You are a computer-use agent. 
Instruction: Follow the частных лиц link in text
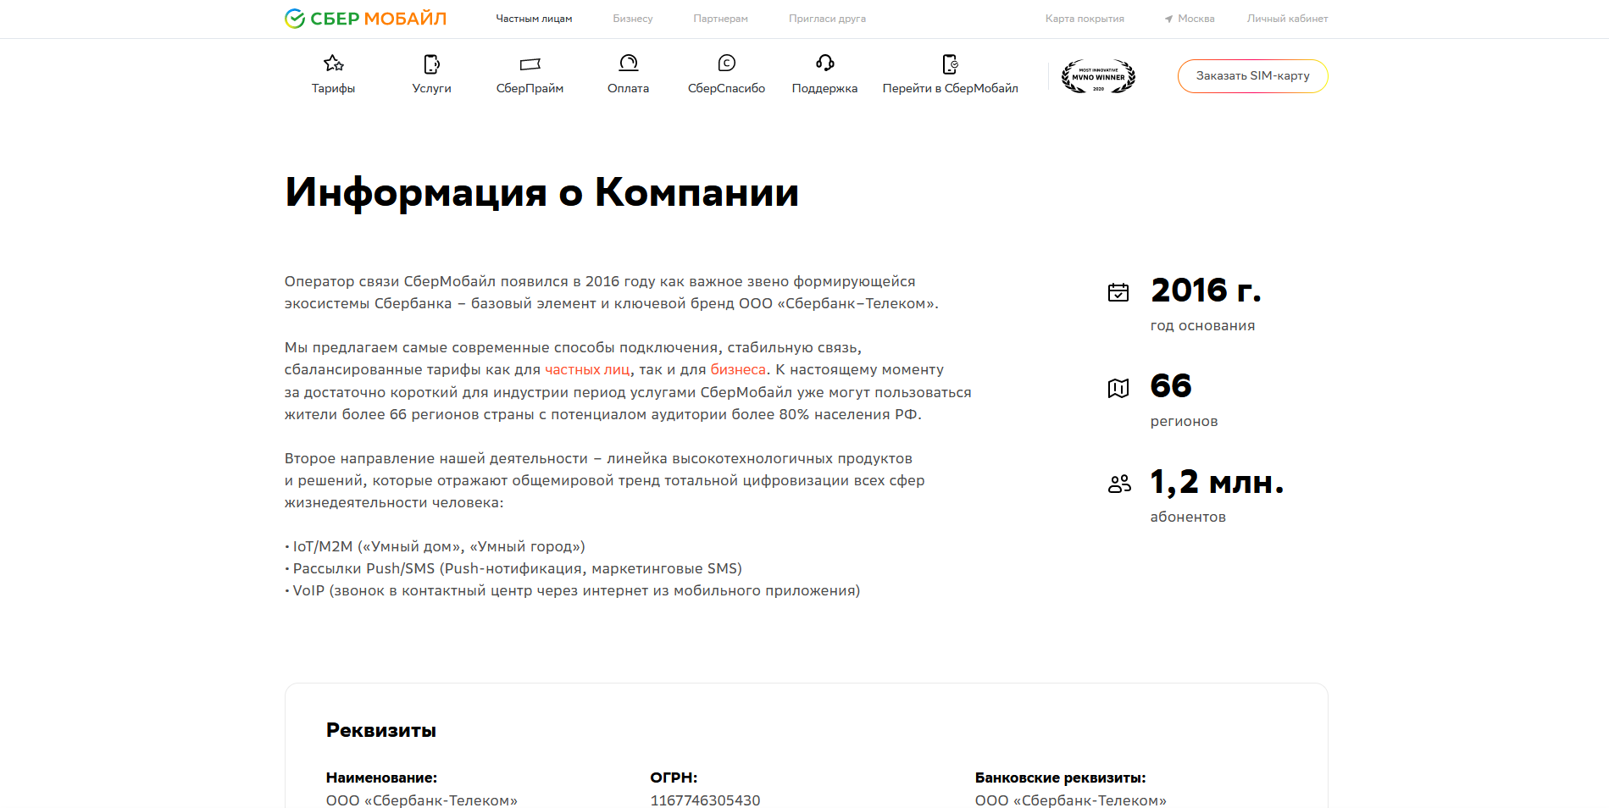[587, 370]
